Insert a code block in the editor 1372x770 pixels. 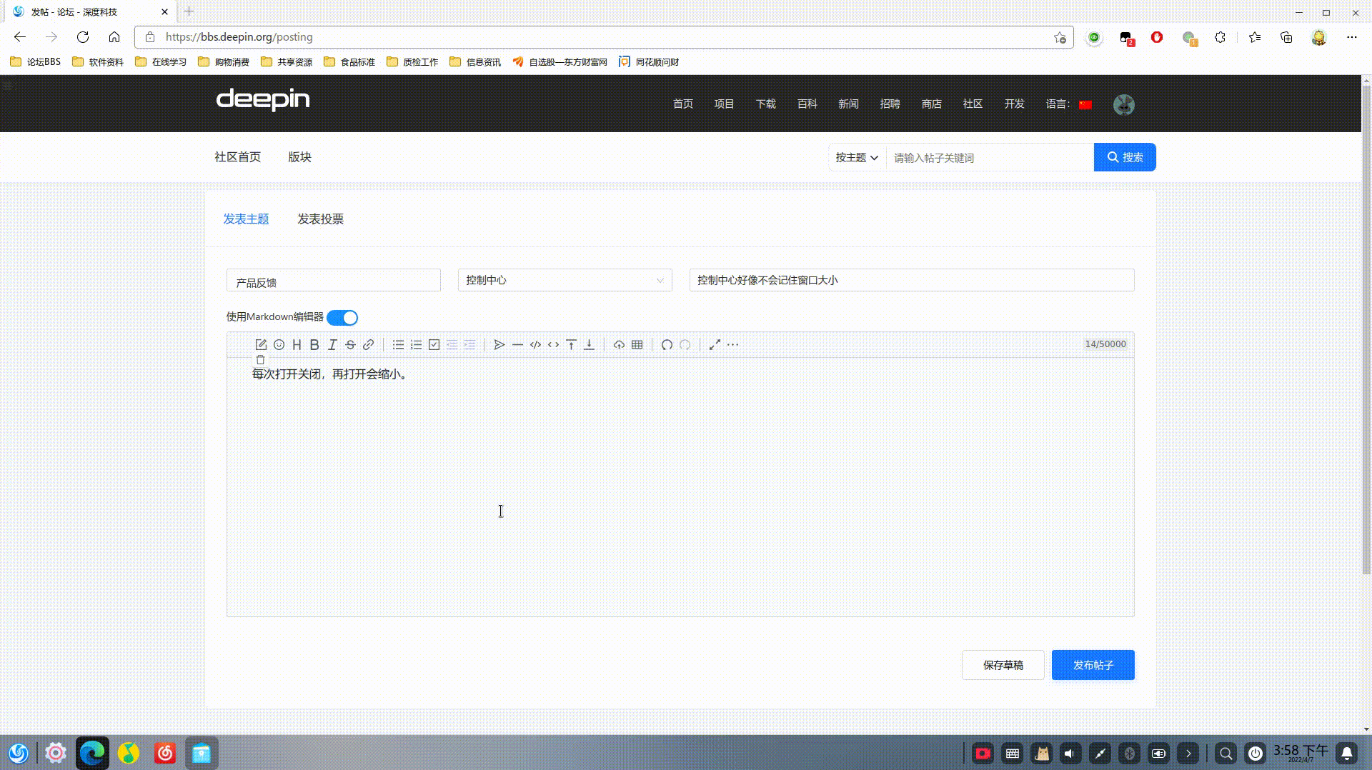(535, 344)
